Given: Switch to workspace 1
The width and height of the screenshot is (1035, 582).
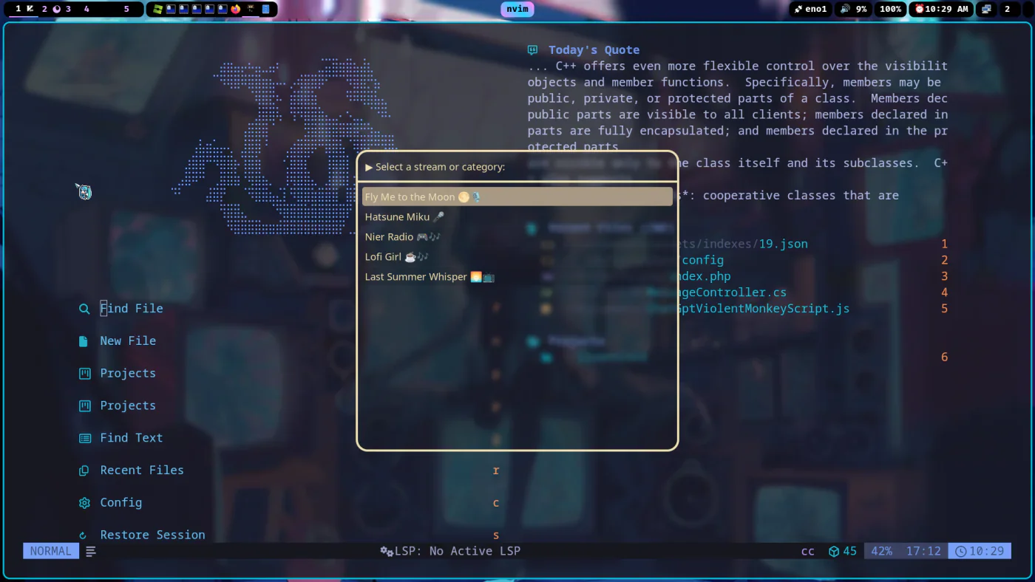Looking at the screenshot, I should pos(18,9).
